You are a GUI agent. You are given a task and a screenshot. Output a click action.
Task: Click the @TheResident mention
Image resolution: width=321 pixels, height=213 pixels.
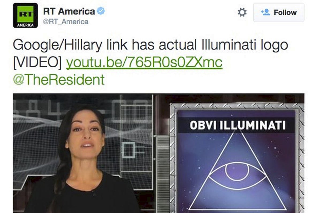click(x=59, y=80)
